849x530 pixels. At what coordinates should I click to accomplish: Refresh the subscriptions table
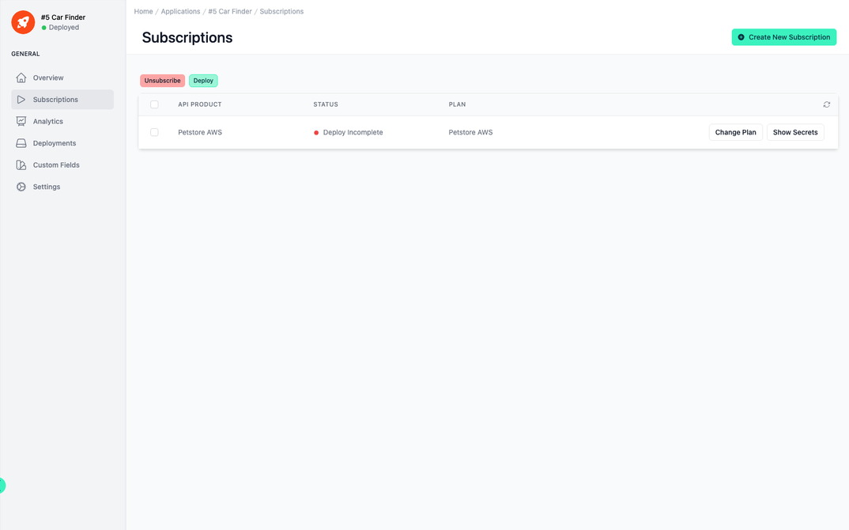click(826, 104)
